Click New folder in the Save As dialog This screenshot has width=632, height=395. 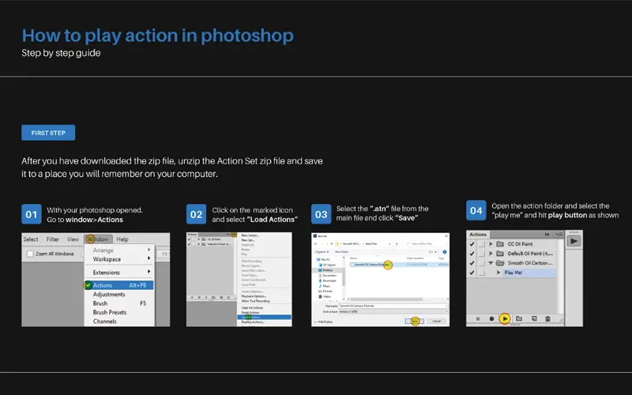click(x=341, y=252)
